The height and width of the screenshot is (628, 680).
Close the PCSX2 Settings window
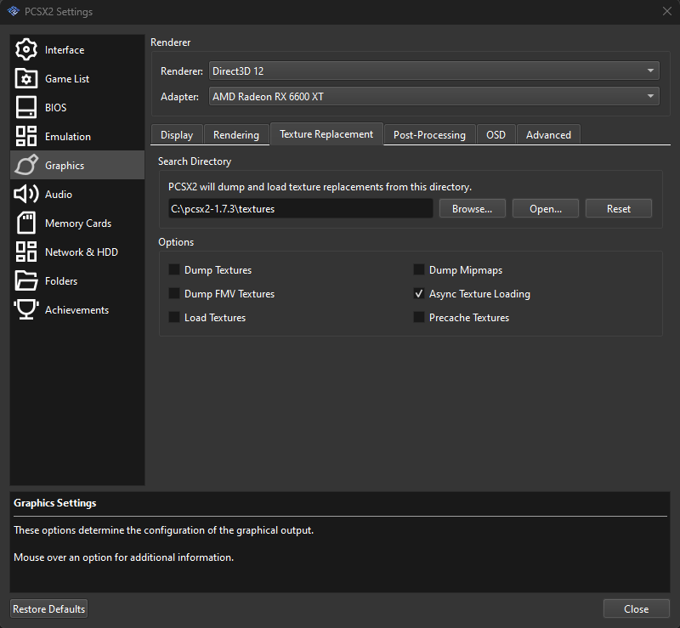[667, 11]
